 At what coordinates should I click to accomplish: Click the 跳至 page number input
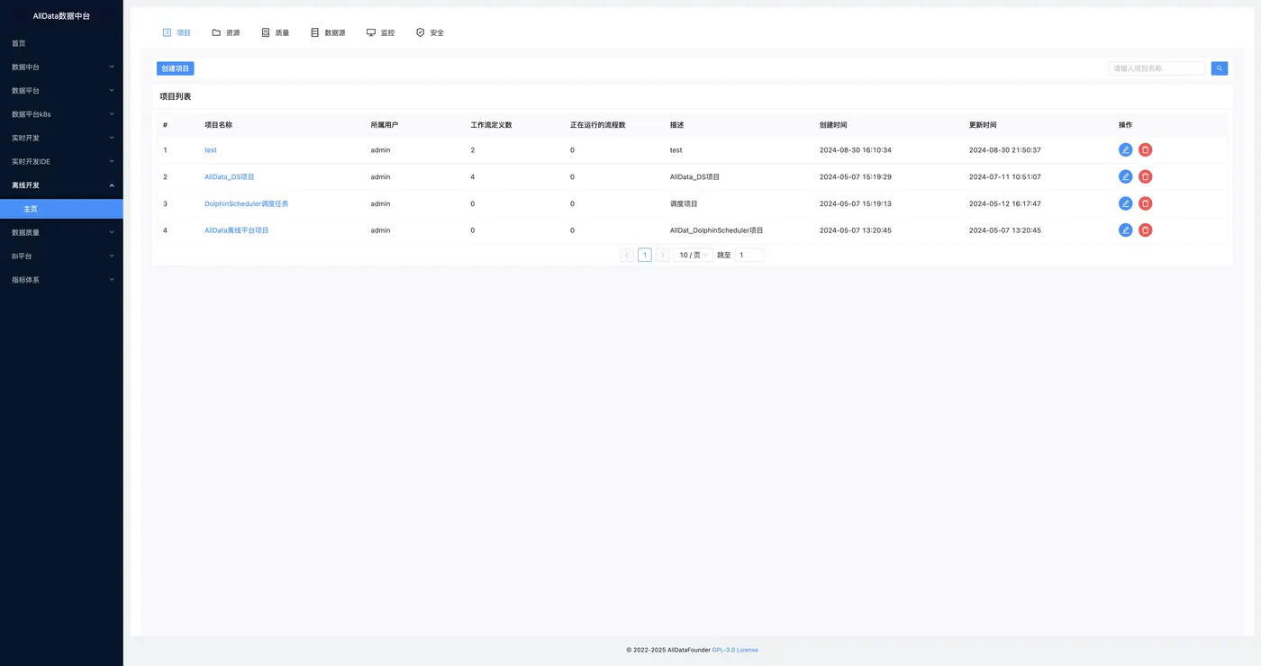(749, 255)
